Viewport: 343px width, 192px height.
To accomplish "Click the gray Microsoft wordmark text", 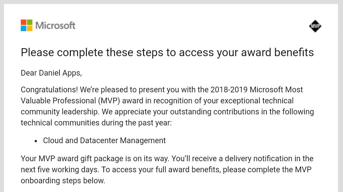I will click(55, 25).
